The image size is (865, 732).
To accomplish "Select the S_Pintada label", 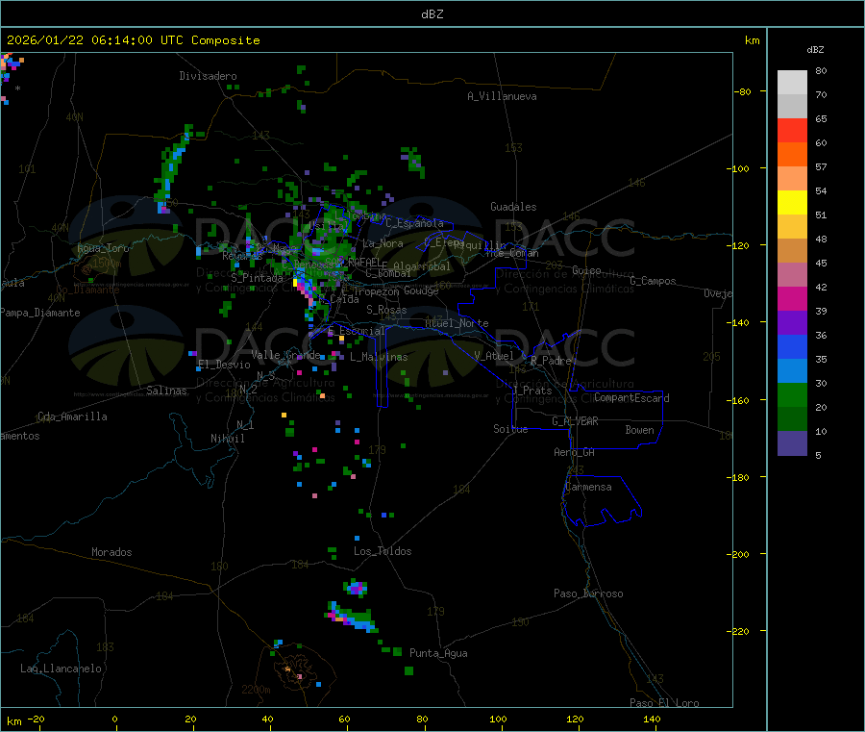I will coord(257,278).
